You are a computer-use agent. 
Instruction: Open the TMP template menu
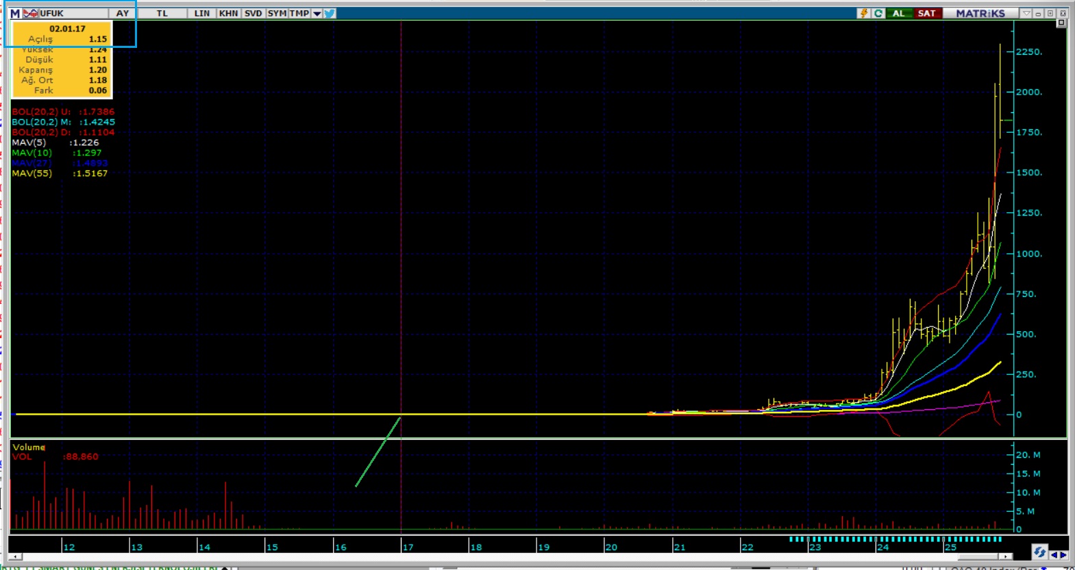tap(299, 14)
